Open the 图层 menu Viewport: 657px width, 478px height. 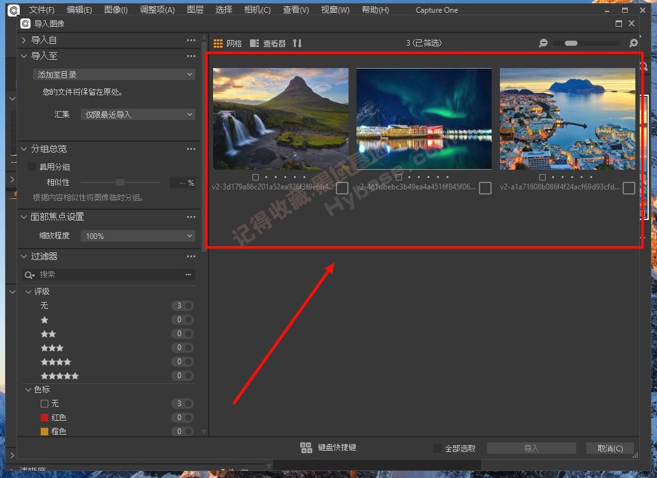[x=195, y=10]
